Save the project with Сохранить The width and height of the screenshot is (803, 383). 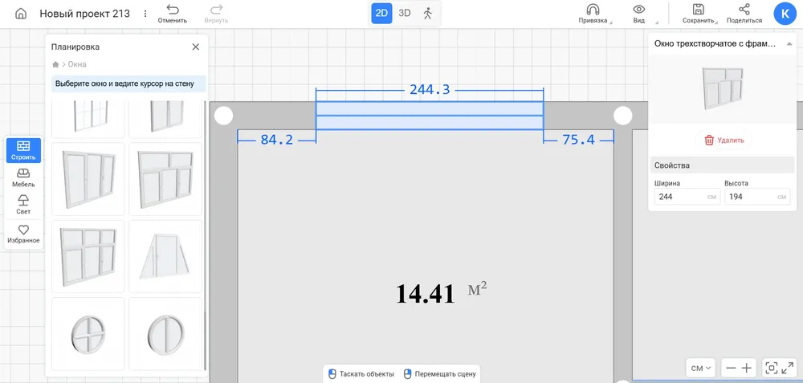click(x=698, y=14)
